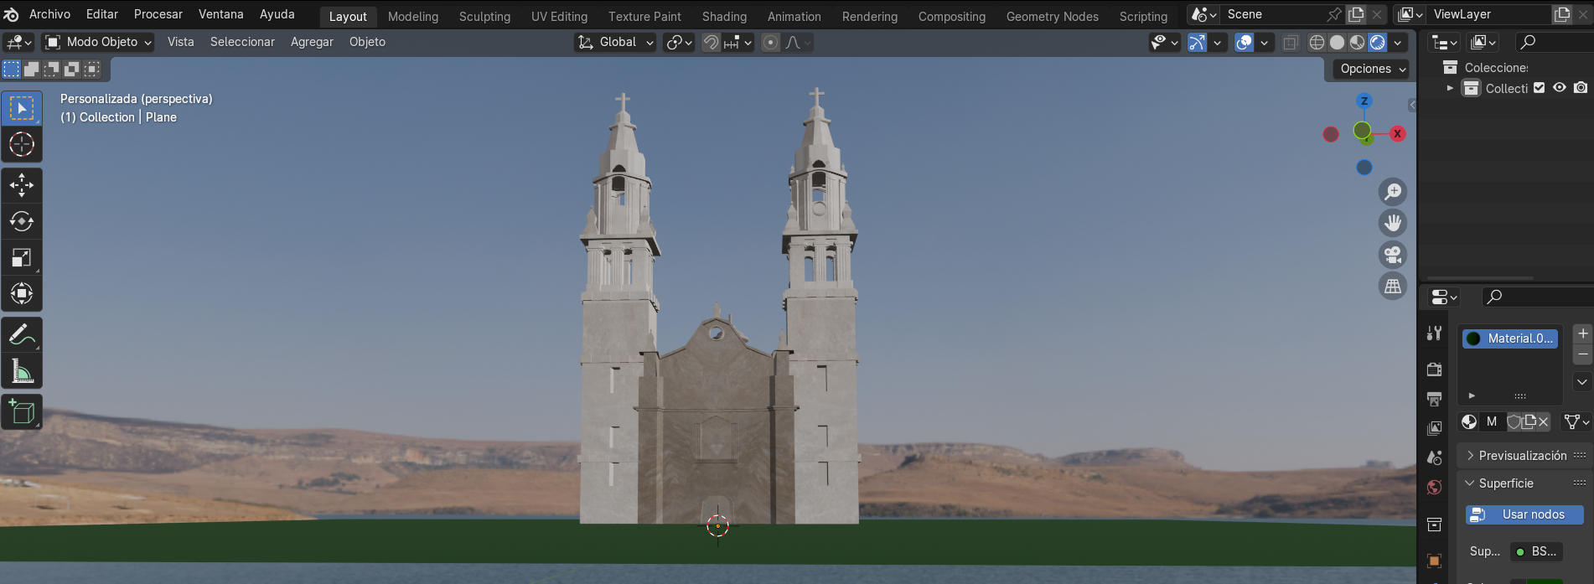
Task: Toggle camera view in viewport
Action: pos(1392,255)
